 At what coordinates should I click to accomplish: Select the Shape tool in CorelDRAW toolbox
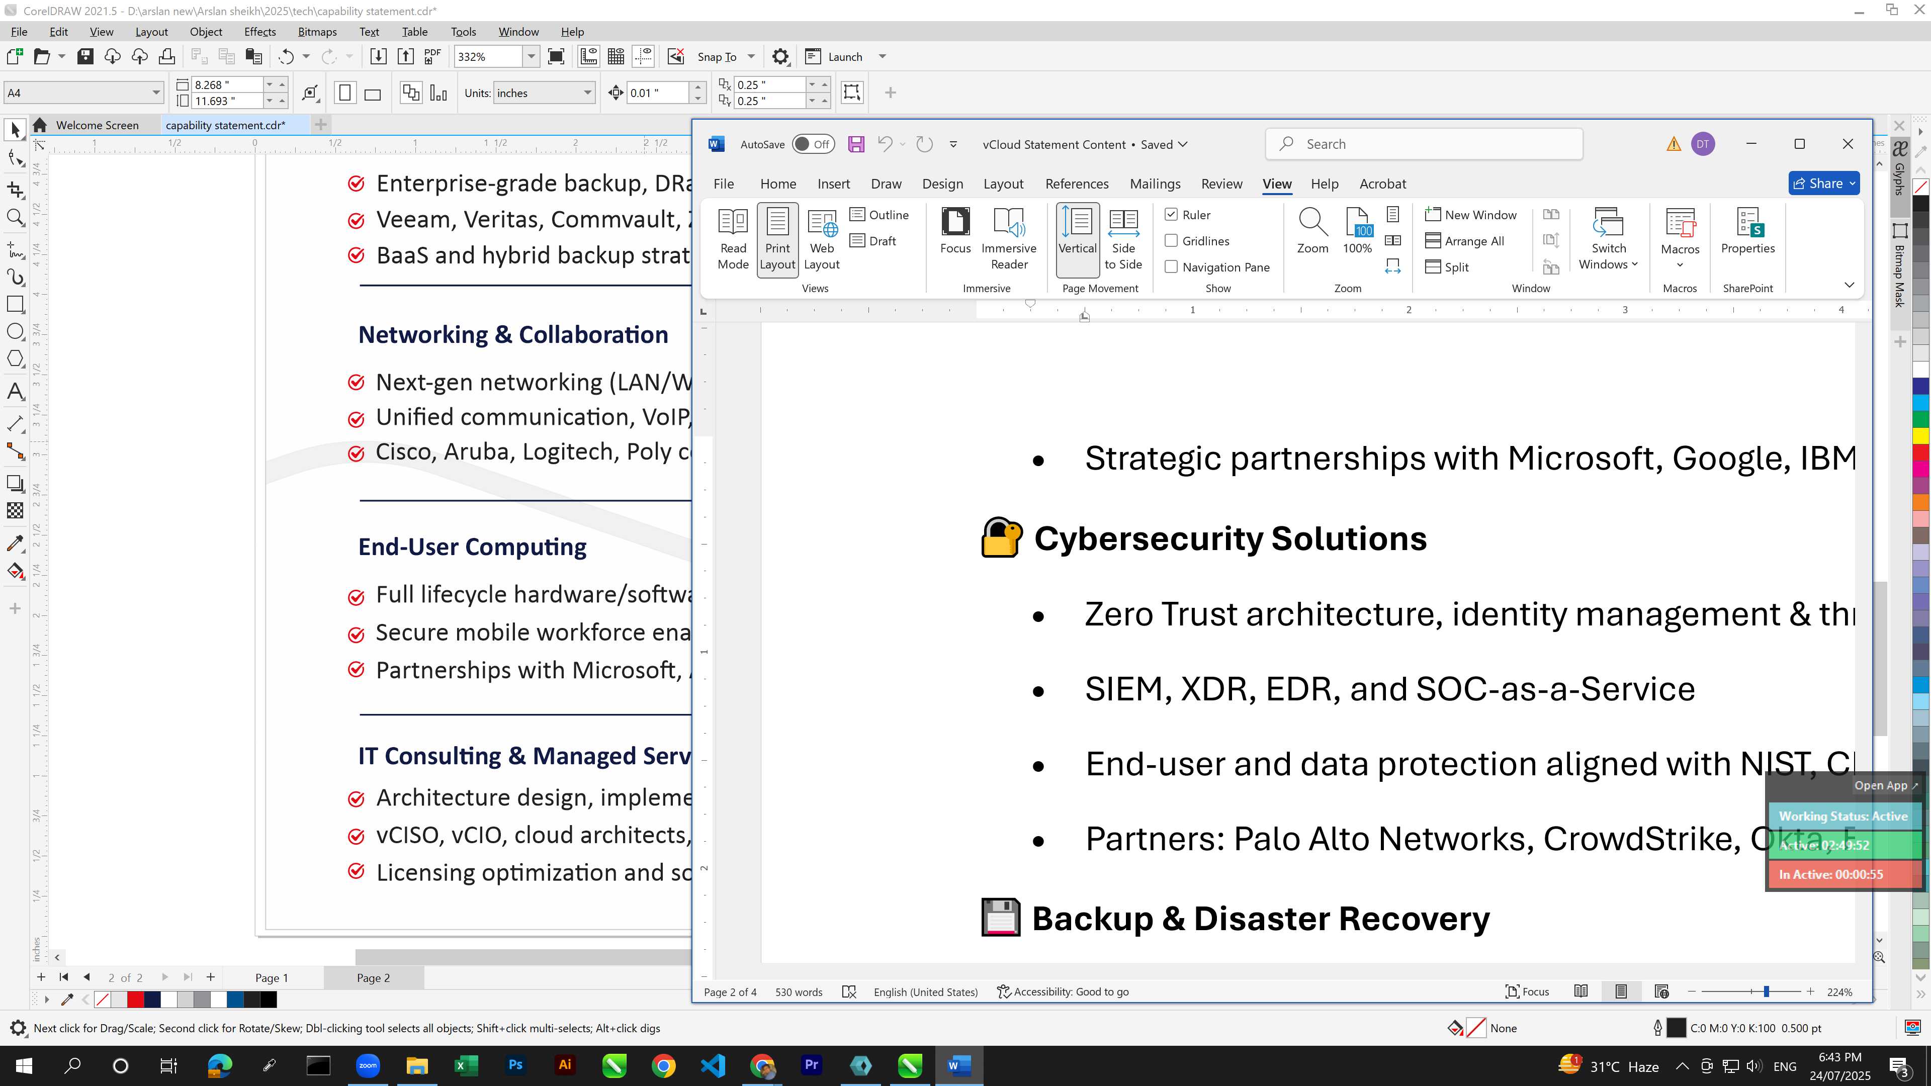click(15, 159)
